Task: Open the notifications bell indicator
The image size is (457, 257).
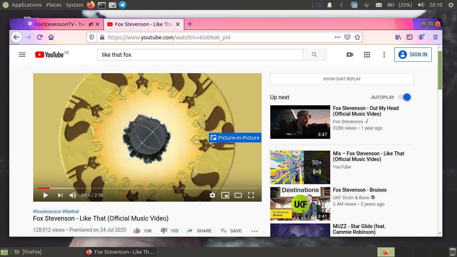Action: point(330,5)
